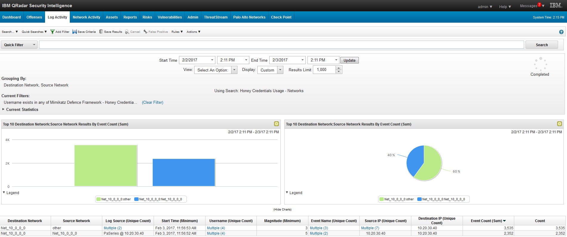Open the Network Activity tab
567x237 pixels.
tap(86, 17)
